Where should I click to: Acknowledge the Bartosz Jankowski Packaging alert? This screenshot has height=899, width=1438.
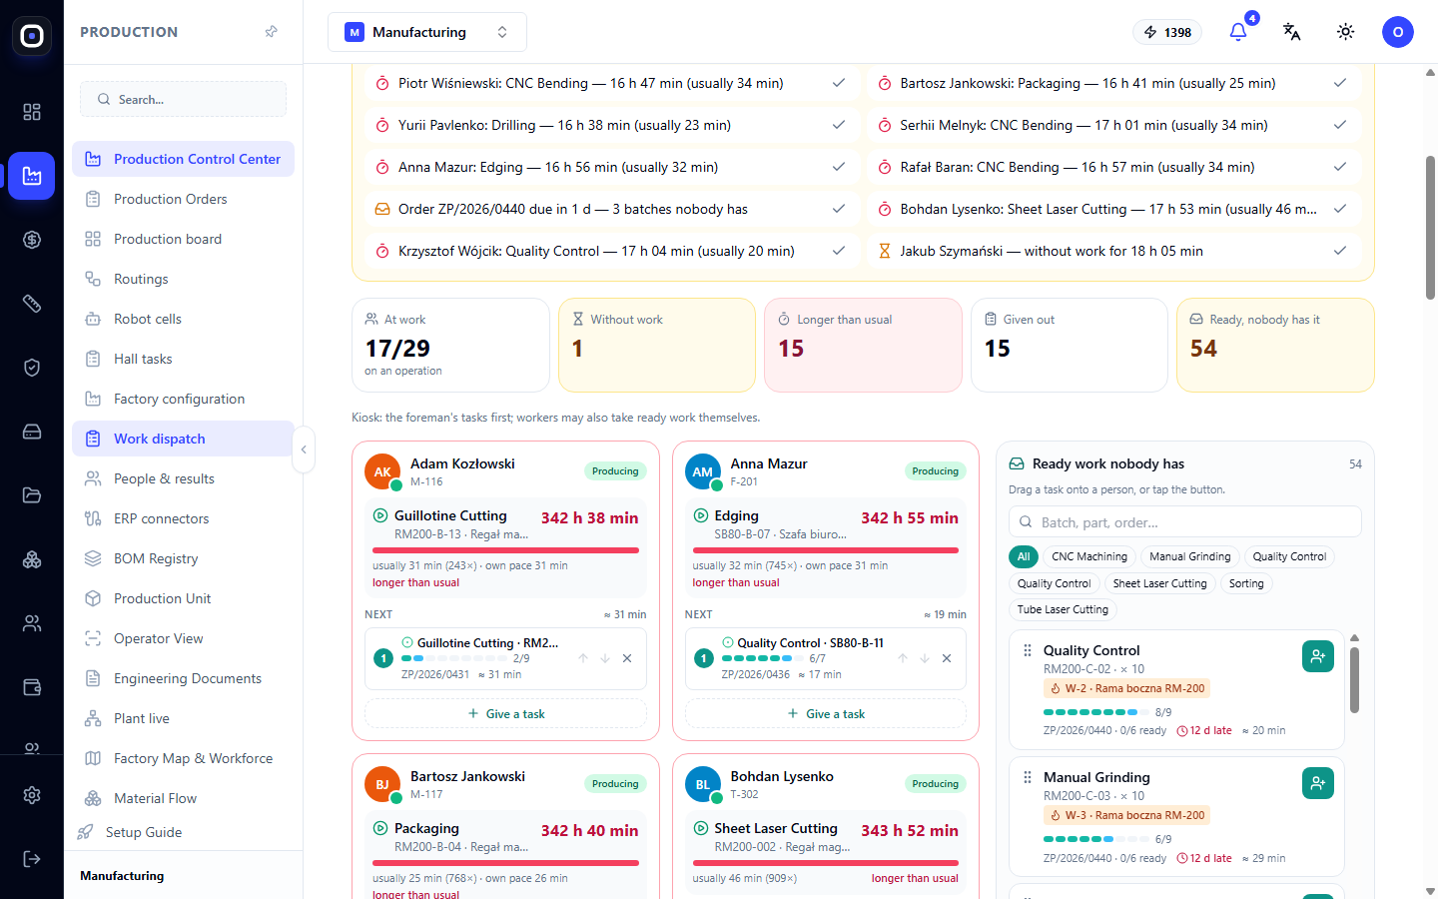click(1340, 83)
